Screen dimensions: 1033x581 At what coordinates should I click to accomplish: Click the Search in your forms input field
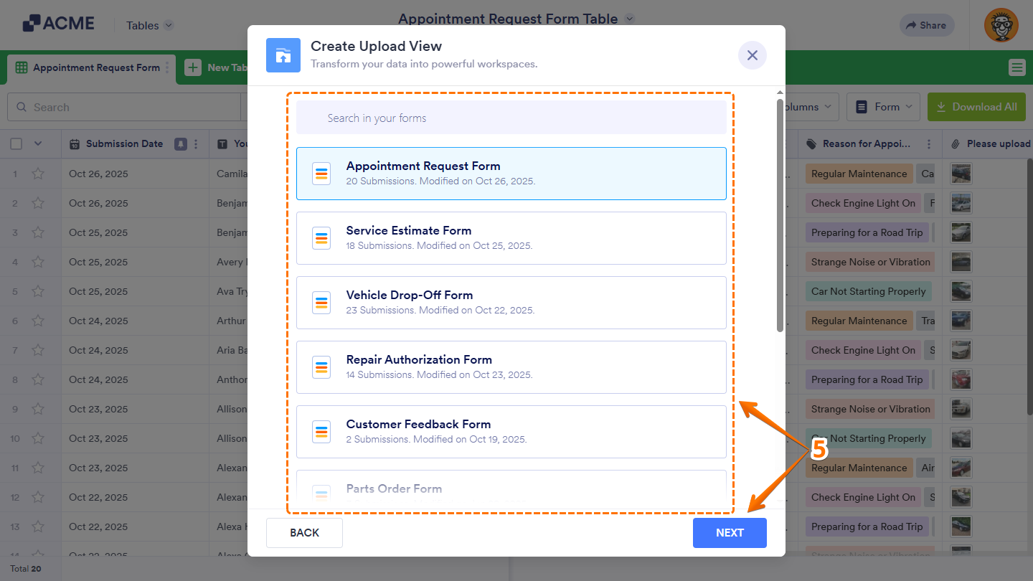[511, 116]
